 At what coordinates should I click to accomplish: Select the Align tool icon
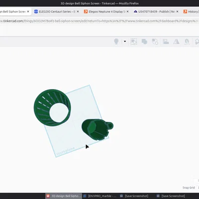click(x=166, y=41)
